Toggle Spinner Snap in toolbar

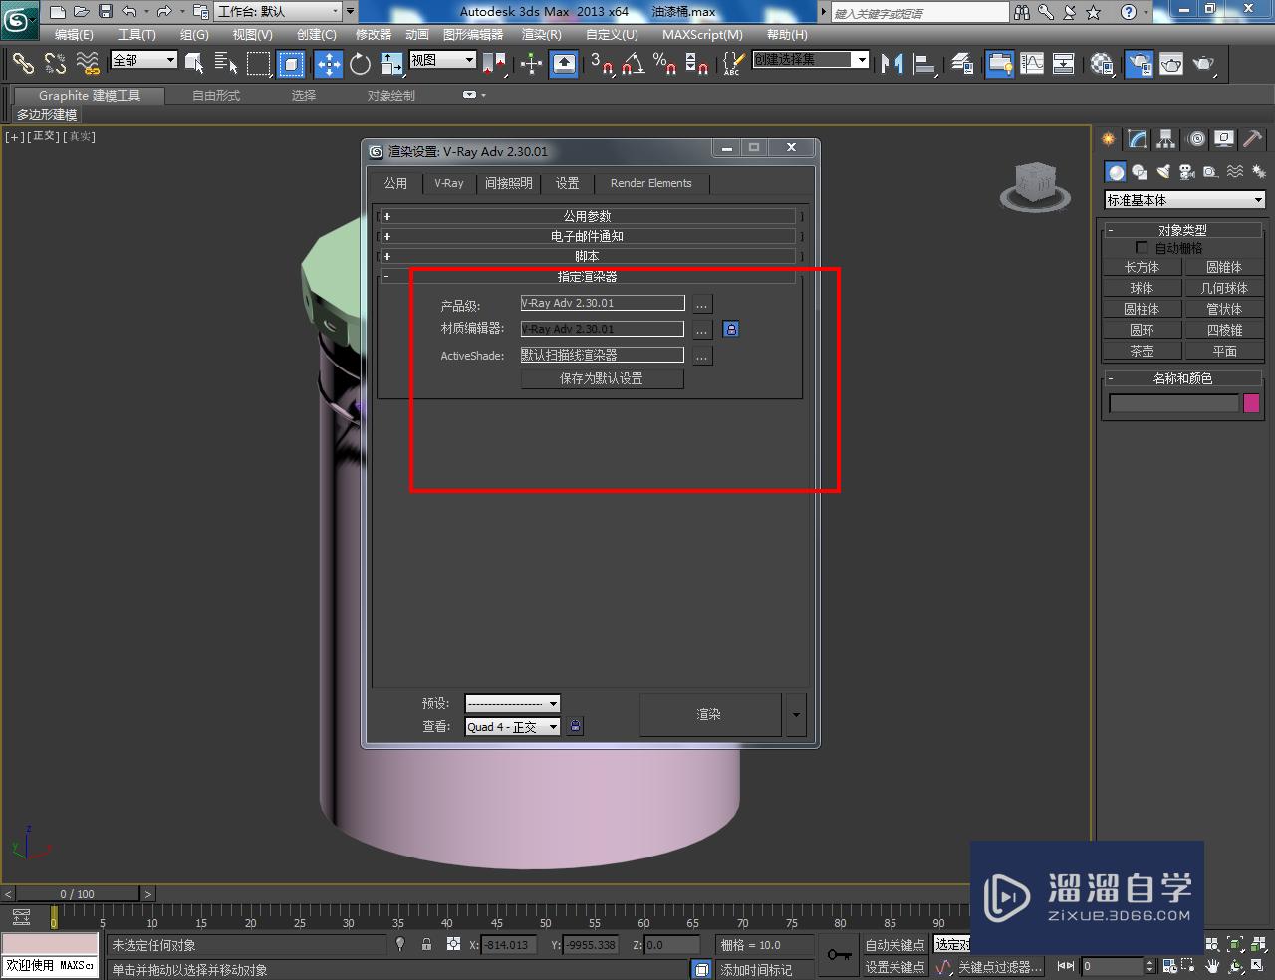(697, 64)
